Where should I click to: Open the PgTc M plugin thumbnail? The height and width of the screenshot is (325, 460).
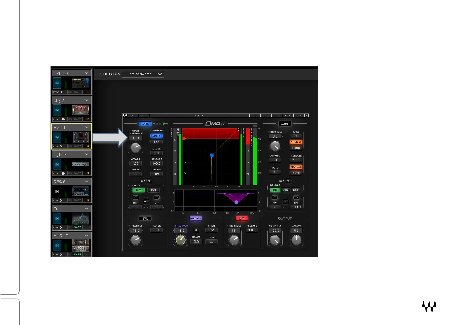coord(80,164)
